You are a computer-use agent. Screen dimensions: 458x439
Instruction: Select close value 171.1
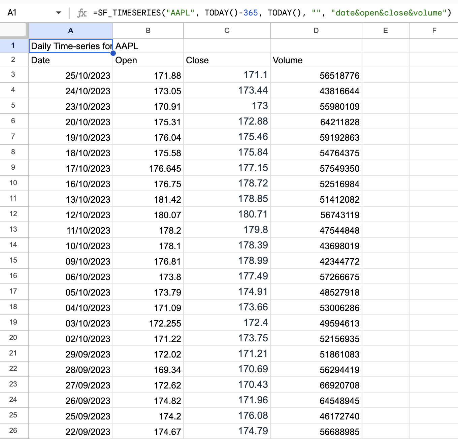(227, 75)
